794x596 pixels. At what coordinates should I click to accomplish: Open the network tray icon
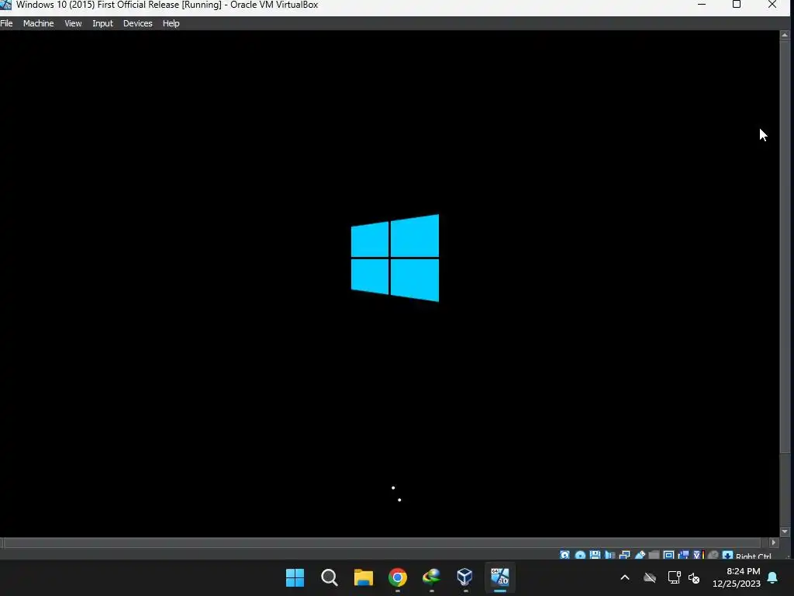tap(674, 577)
